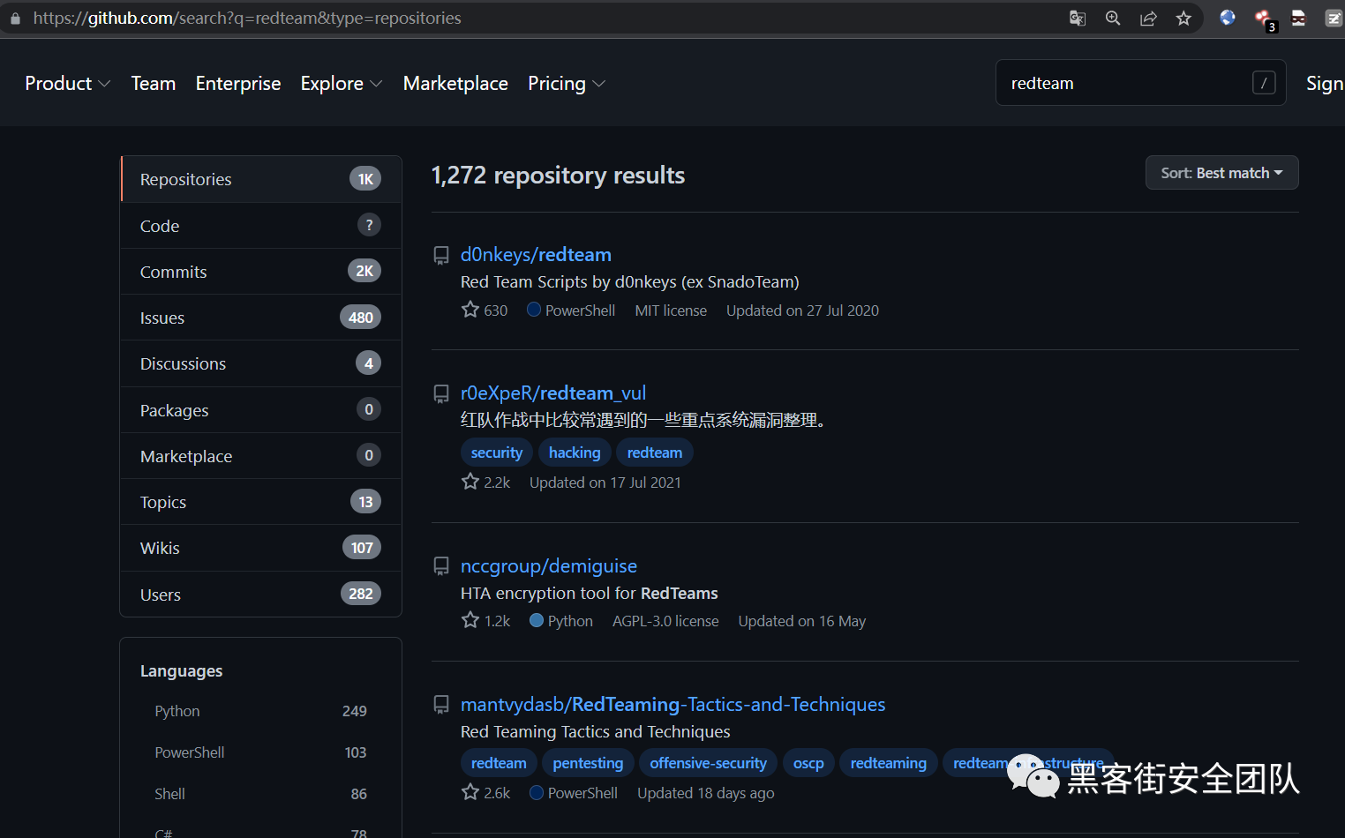The height and width of the screenshot is (838, 1345).
Task: Click the 630 stars icon for d0nkeys/redteam
Action: coord(470,310)
